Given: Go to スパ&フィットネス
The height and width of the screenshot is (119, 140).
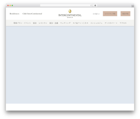Looking at the screenshot, I should (80, 23).
